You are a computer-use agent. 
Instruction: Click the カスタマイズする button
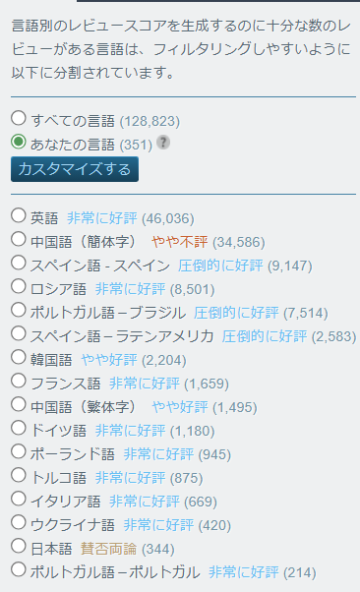click(x=75, y=169)
